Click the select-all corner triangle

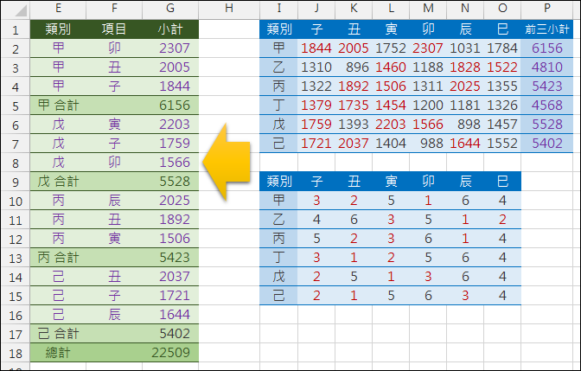(21, 10)
